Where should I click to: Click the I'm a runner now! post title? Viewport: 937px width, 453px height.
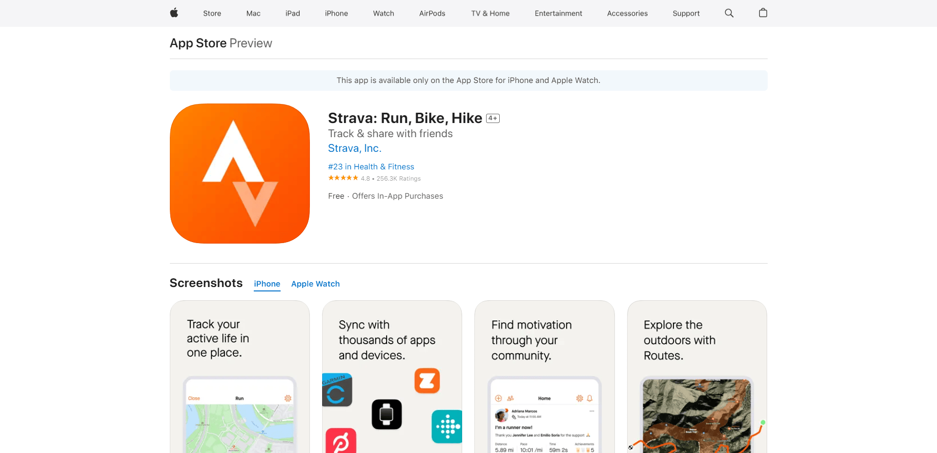pos(514,428)
